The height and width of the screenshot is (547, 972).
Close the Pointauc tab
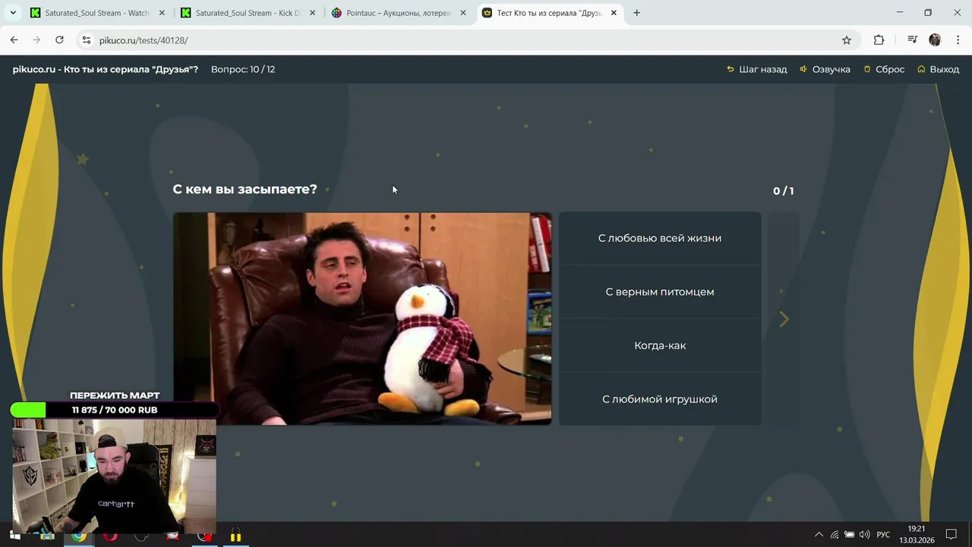(463, 13)
